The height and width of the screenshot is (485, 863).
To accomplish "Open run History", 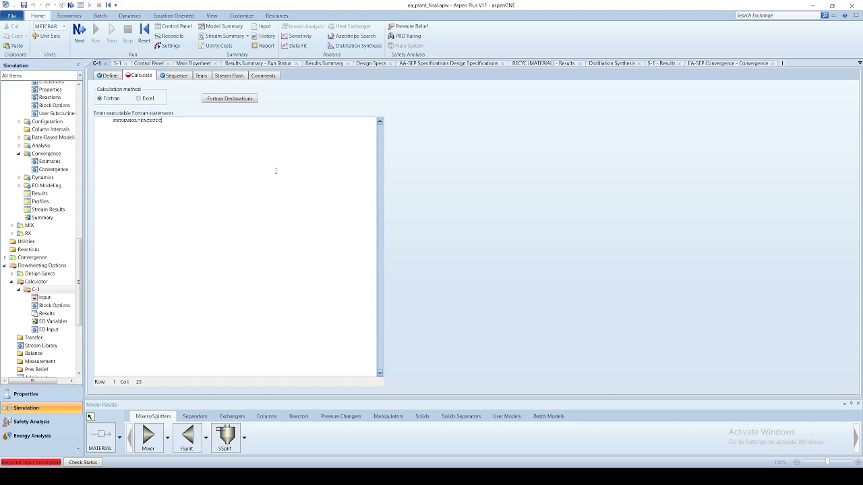I will tap(263, 36).
